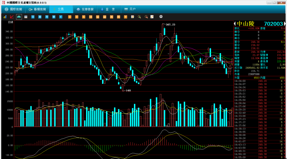Click the 140 low price marker
Screen dimensions: 287x159
click(x=128, y=91)
